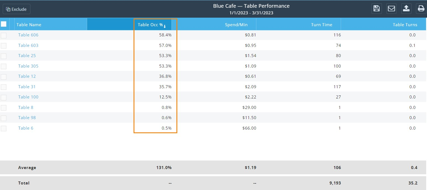Check the box for Table 606
The height and width of the screenshot is (190, 427).
point(4,35)
